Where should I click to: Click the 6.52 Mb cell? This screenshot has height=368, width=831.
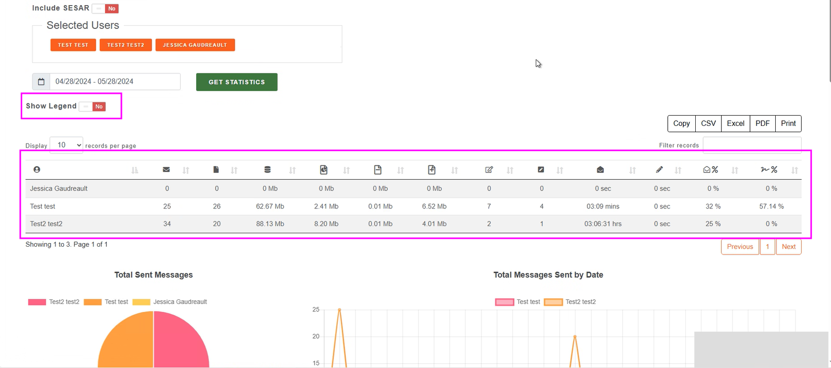coord(435,206)
